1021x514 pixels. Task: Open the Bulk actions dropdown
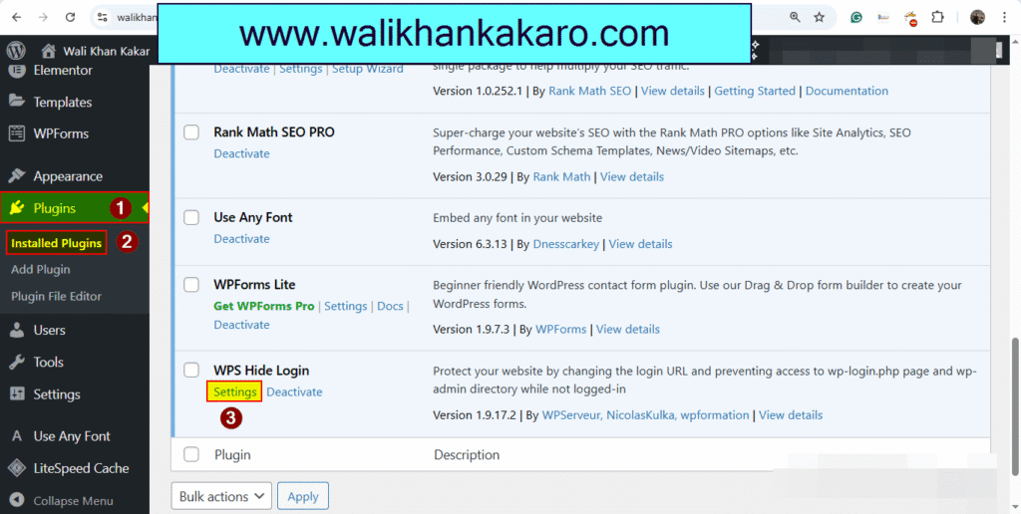pos(221,496)
